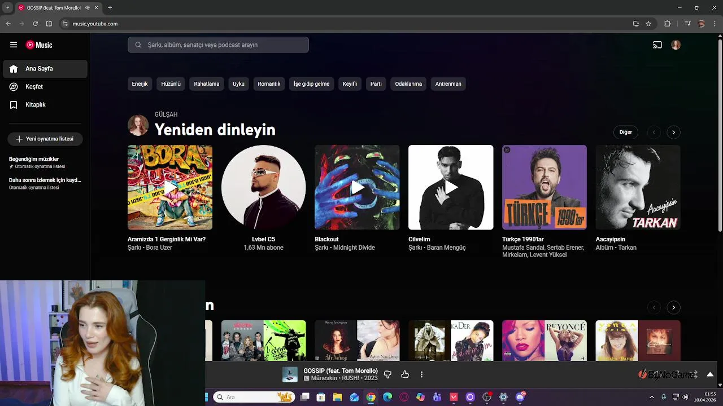Click the GOSSIP album art in player bar
The width and height of the screenshot is (723, 406).
coord(290,374)
